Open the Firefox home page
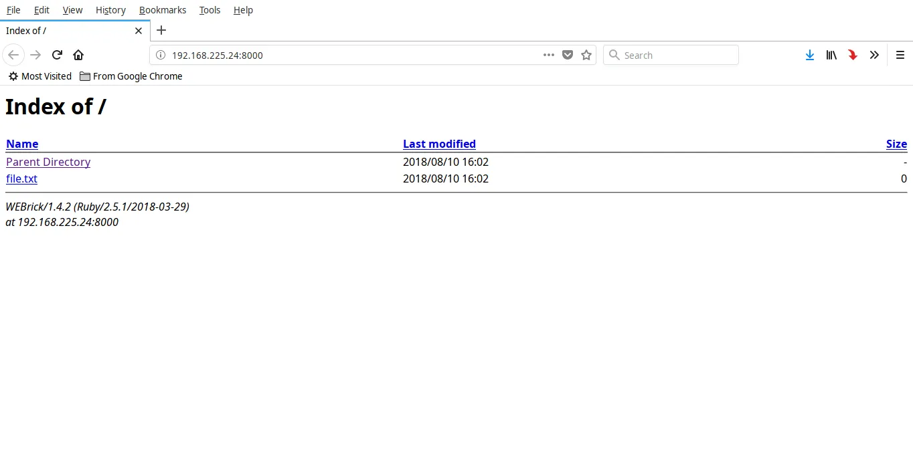Screen dimensions: 913x460 [78, 55]
